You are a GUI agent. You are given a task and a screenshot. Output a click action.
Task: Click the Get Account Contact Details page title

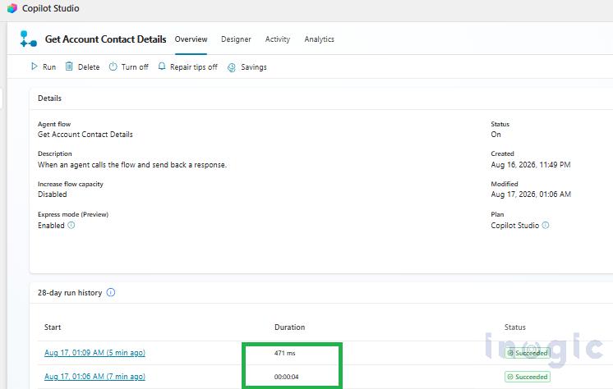(x=105, y=39)
